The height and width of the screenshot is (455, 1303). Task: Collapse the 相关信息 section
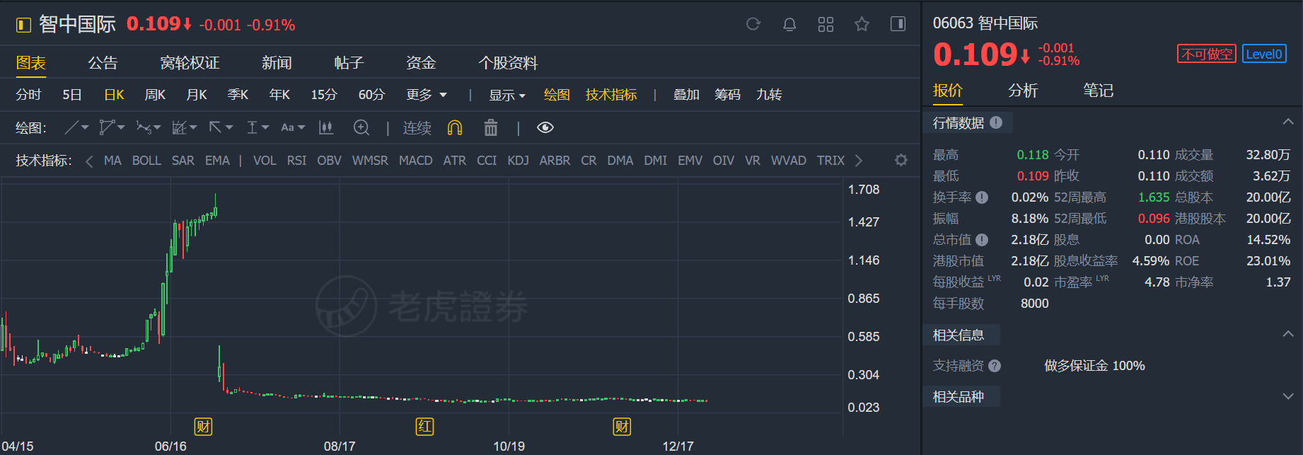click(x=1288, y=334)
